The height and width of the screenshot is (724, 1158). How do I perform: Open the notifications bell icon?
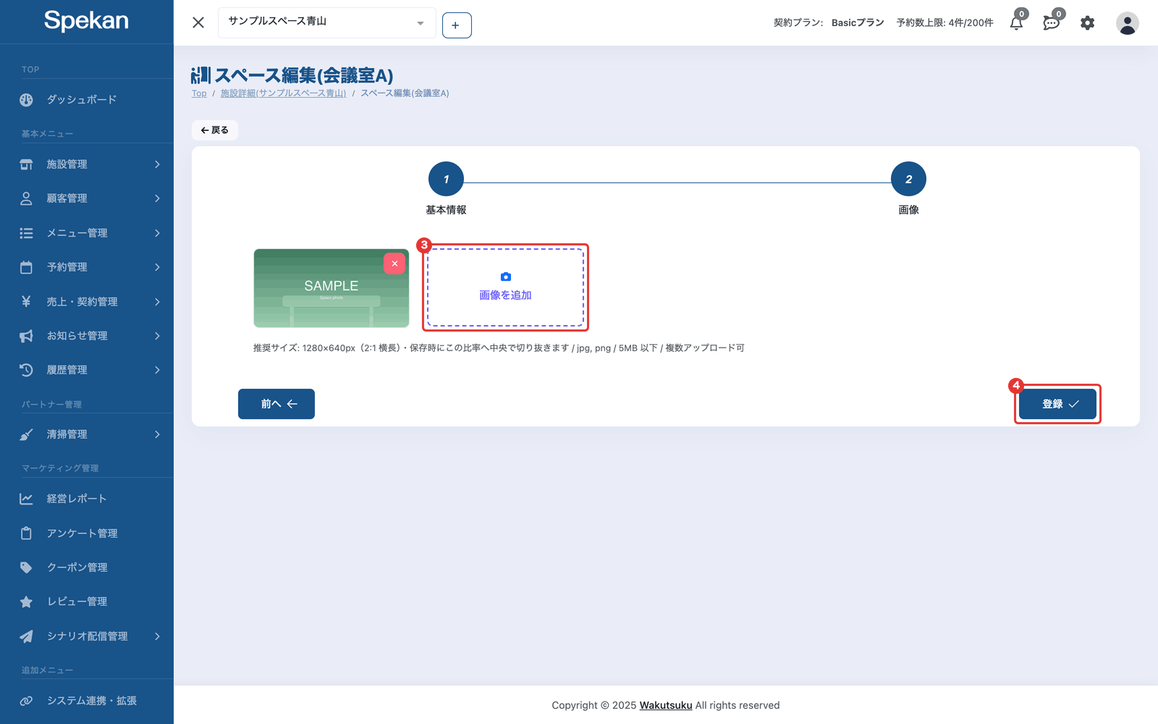[1016, 23]
